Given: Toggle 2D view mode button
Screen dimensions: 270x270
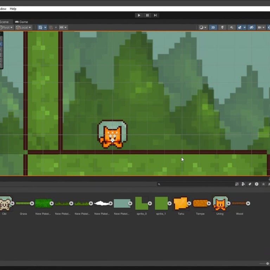Looking at the screenshot, I should (213, 27).
